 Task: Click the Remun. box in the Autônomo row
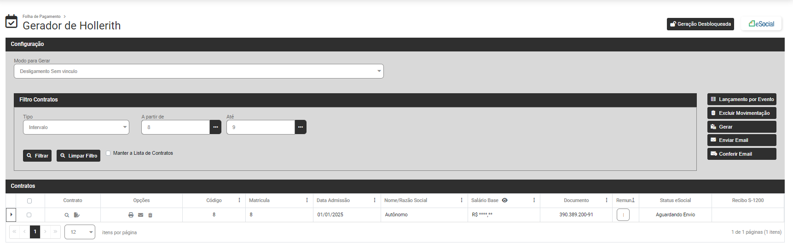(x=623, y=215)
